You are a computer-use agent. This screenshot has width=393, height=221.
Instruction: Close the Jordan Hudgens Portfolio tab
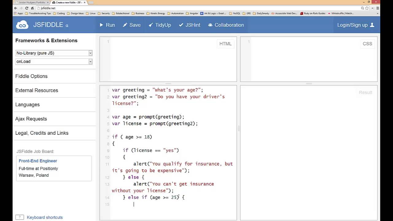48,2
